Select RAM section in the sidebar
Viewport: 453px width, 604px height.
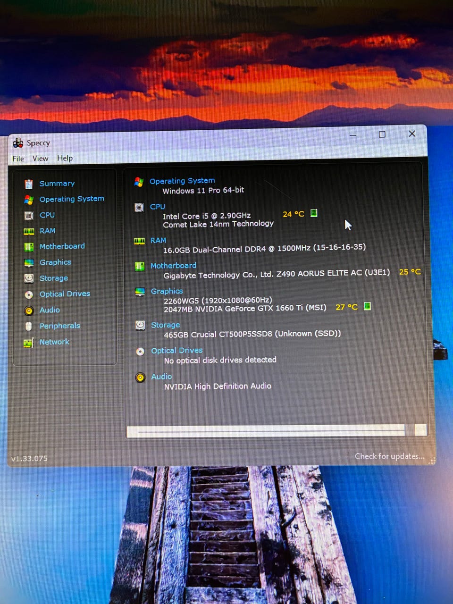click(x=47, y=231)
